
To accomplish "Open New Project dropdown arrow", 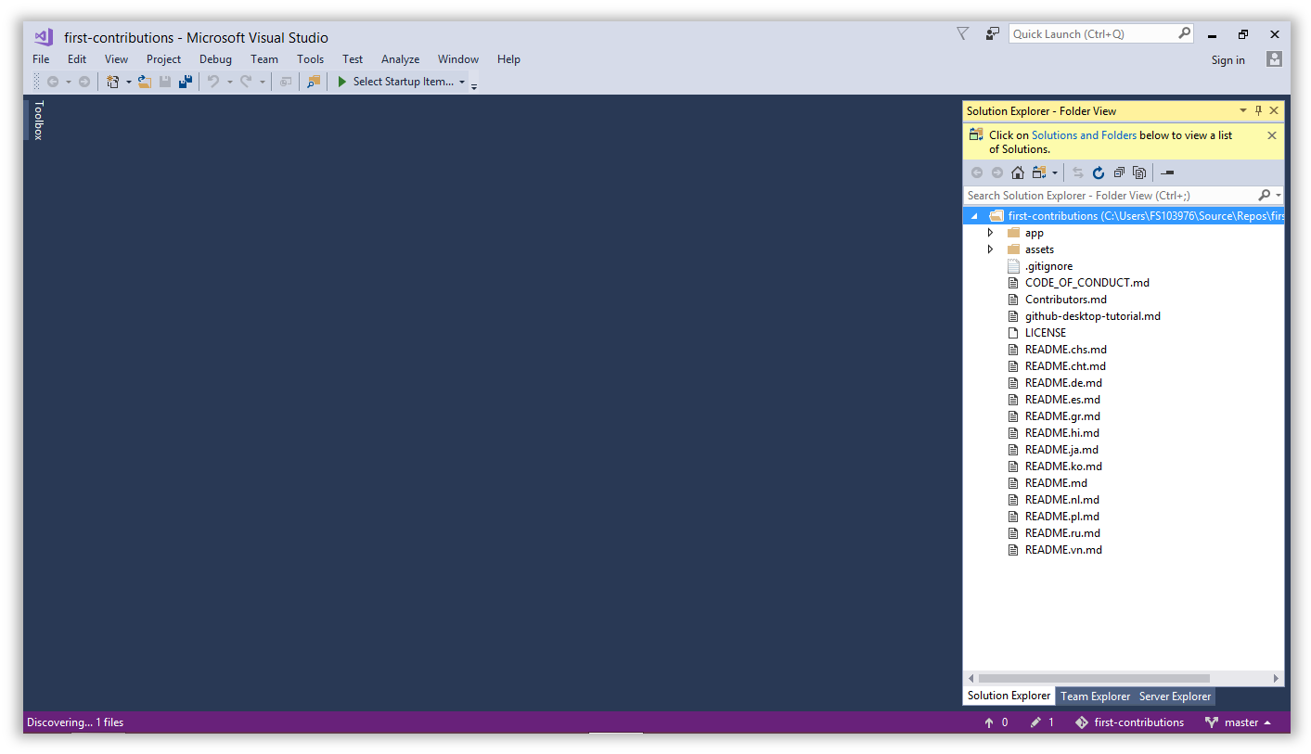I will 128,82.
